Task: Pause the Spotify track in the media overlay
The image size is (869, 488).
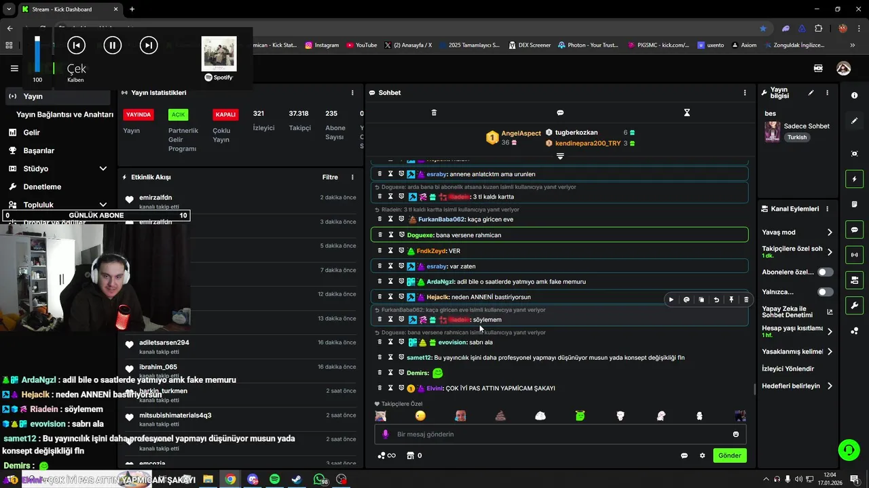Action: coord(112,45)
